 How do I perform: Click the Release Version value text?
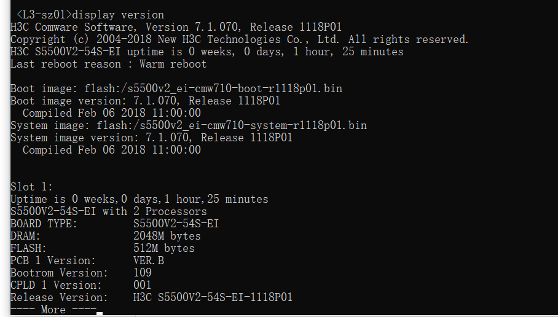pyautogui.click(x=213, y=297)
